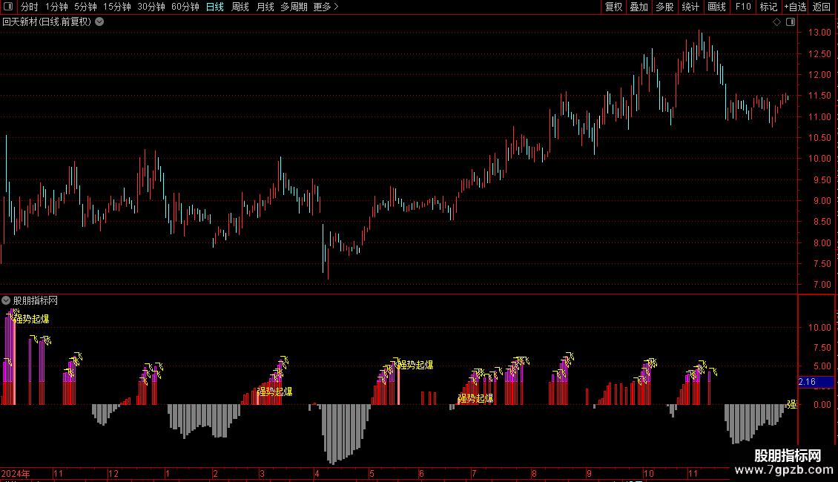Toggle the right side panel icon
The height and width of the screenshot is (482, 838).
791,22
